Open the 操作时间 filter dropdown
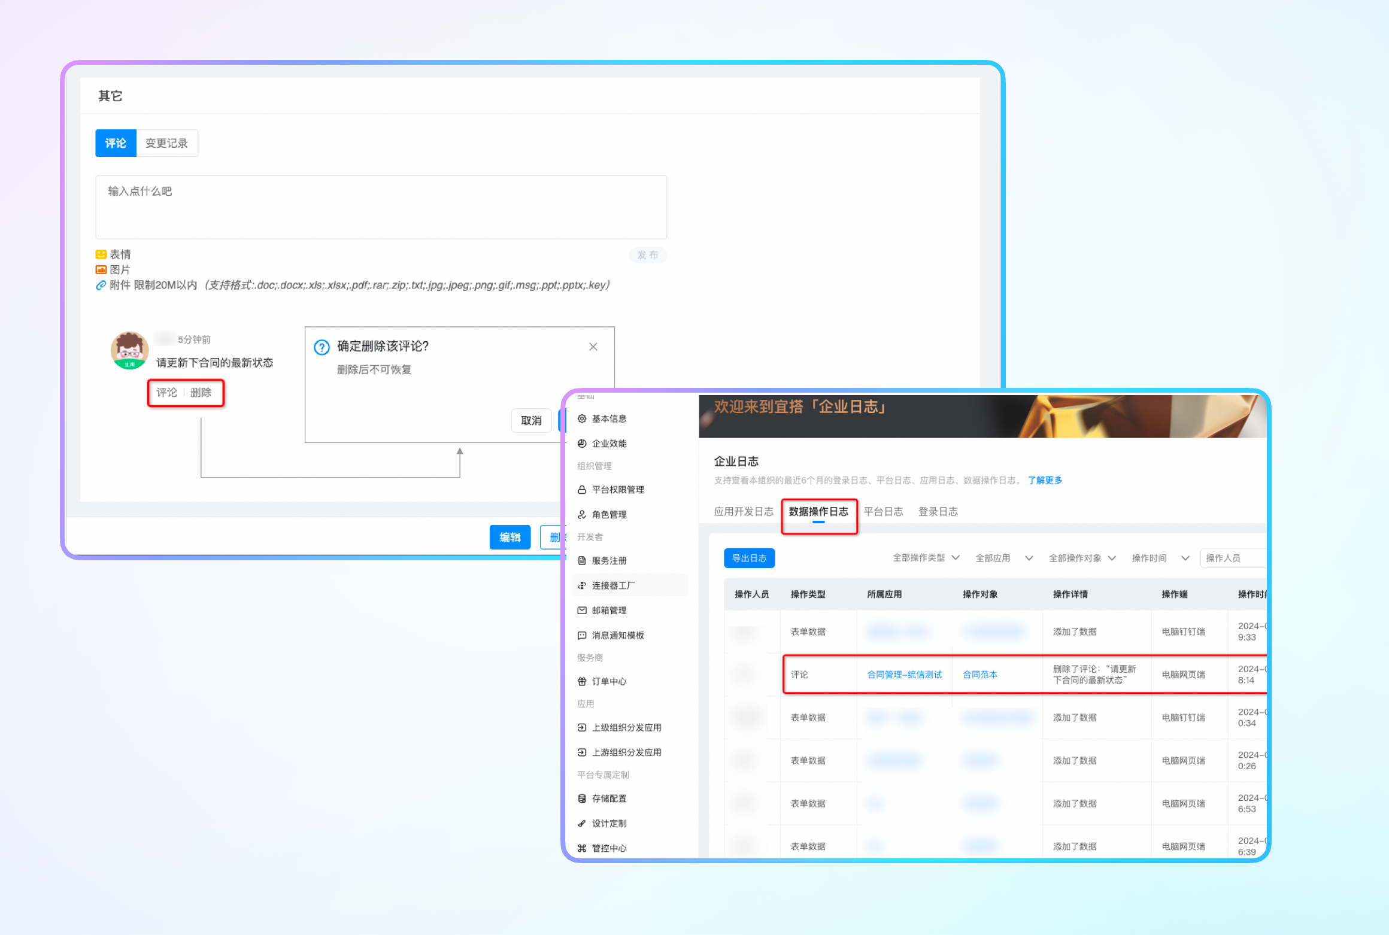The height and width of the screenshot is (935, 1389). click(x=1160, y=558)
